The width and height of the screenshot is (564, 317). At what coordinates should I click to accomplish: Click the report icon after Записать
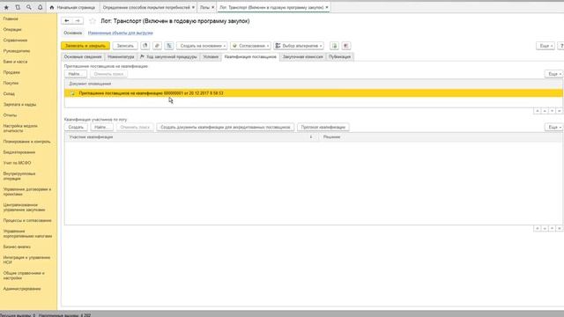(145, 46)
